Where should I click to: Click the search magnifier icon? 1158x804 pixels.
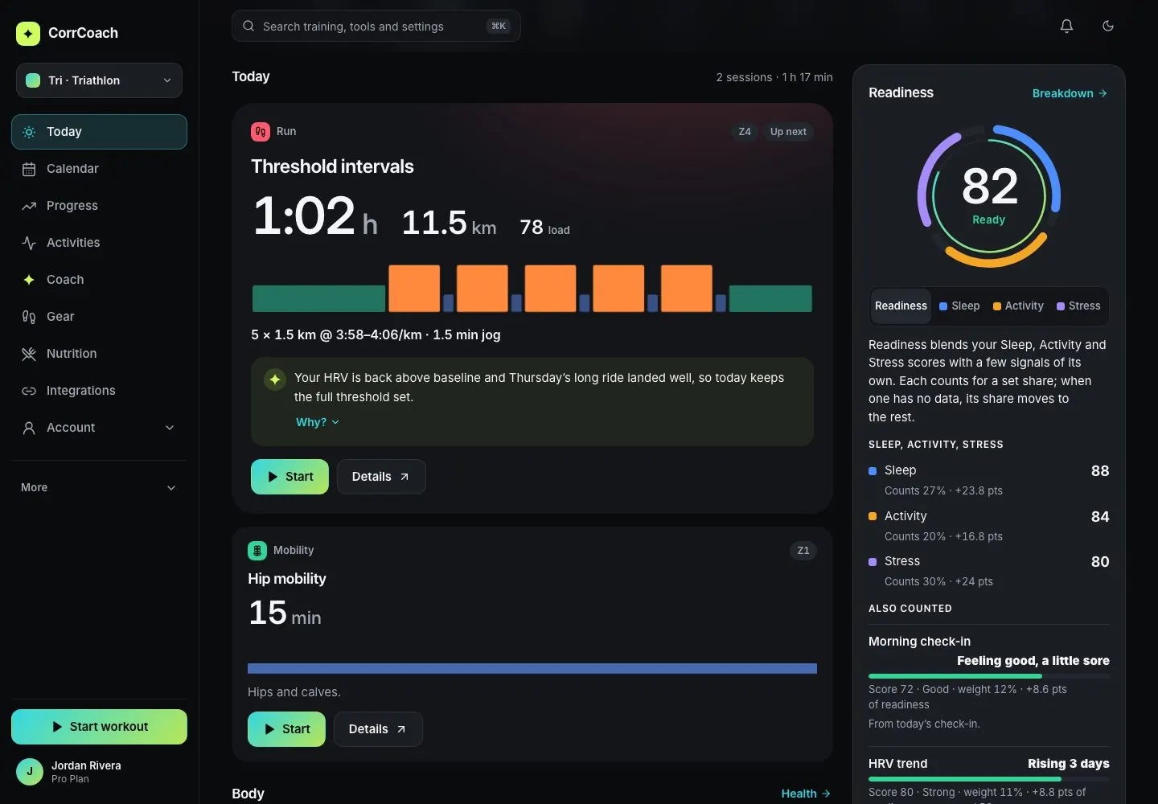tap(248, 26)
